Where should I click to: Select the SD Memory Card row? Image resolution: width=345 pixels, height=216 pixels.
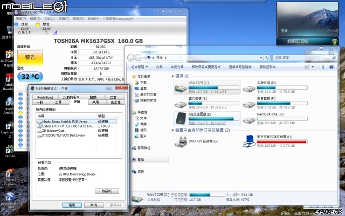(x=77, y=131)
